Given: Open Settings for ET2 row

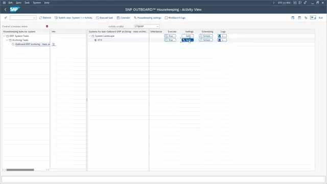Looking at the screenshot, I should click(x=188, y=40).
